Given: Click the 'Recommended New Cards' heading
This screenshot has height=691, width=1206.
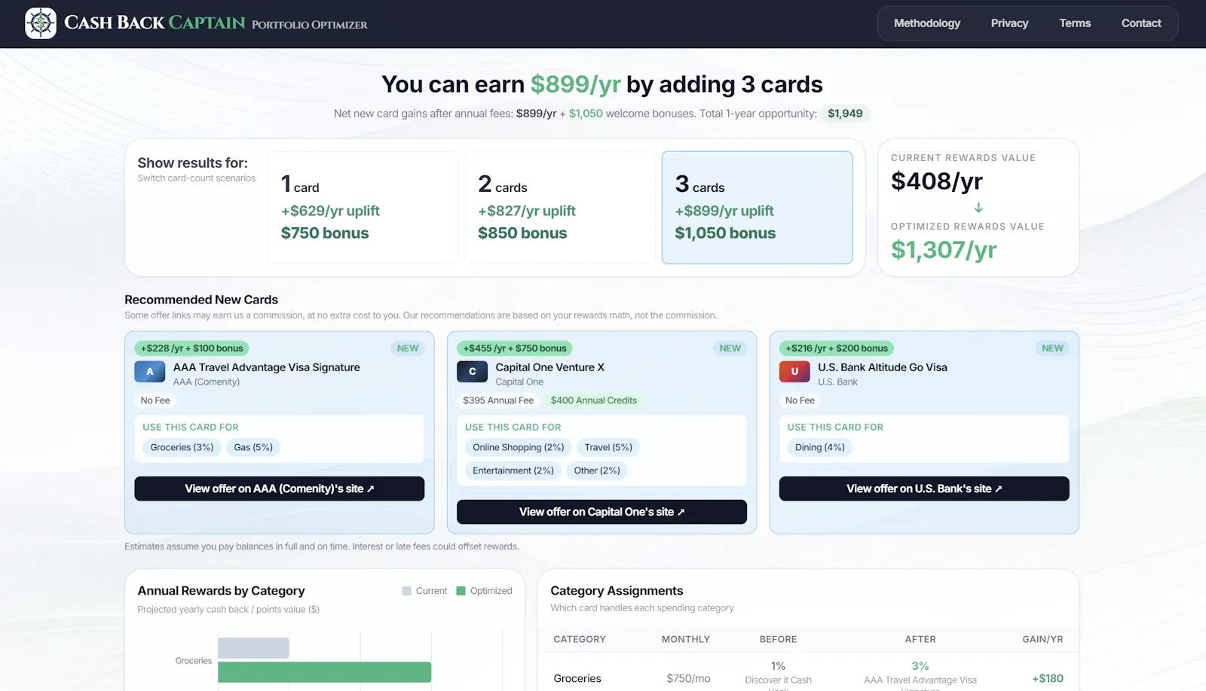Looking at the screenshot, I should (201, 300).
